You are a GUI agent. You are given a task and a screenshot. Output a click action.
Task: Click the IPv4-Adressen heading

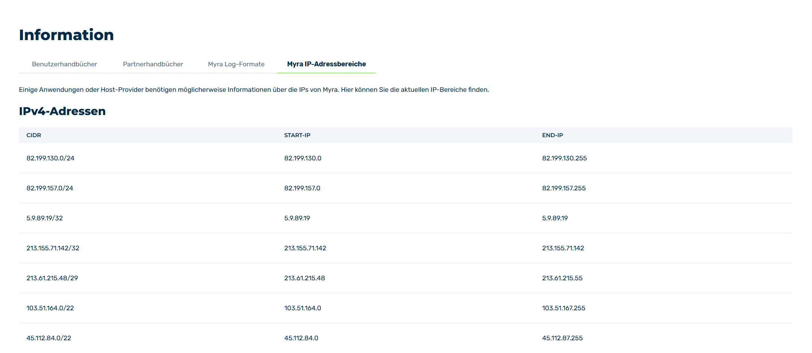tap(62, 111)
